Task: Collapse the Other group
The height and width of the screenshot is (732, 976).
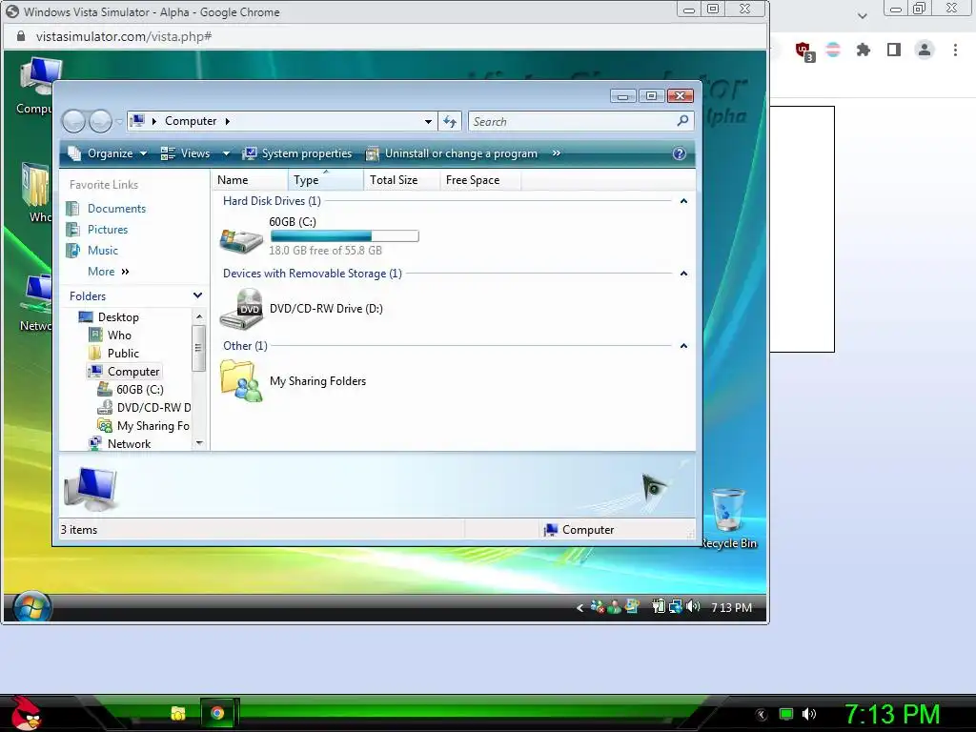Action: 683,345
